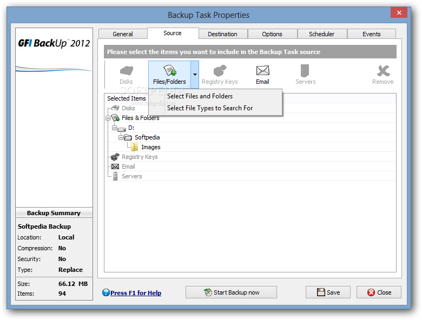Click the D: drive icon in tree
422x320 pixels.
click(x=122, y=129)
